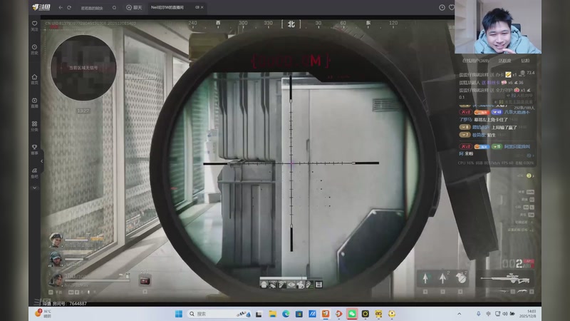
Task: Open 历史 history in the left sidebar
Action: coord(34,49)
